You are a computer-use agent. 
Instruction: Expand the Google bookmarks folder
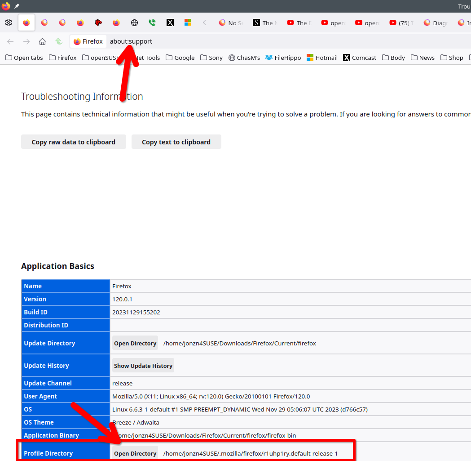point(180,58)
